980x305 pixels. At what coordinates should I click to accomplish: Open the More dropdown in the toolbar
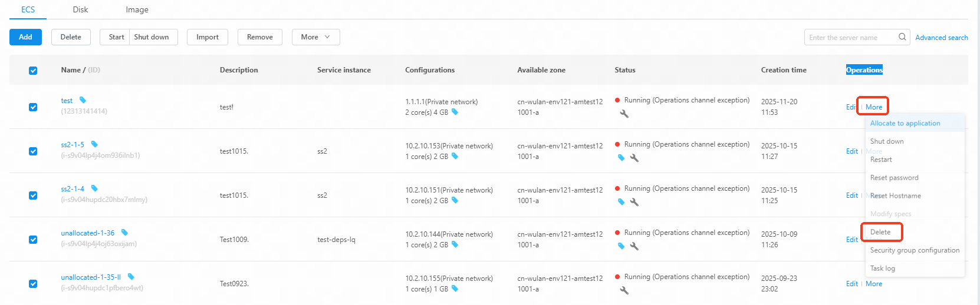[315, 37]
